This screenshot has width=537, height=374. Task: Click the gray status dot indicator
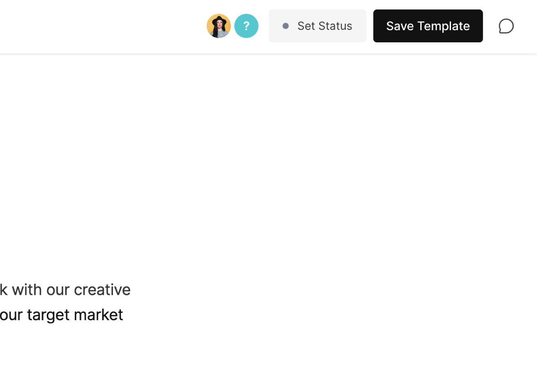point(285,26)
